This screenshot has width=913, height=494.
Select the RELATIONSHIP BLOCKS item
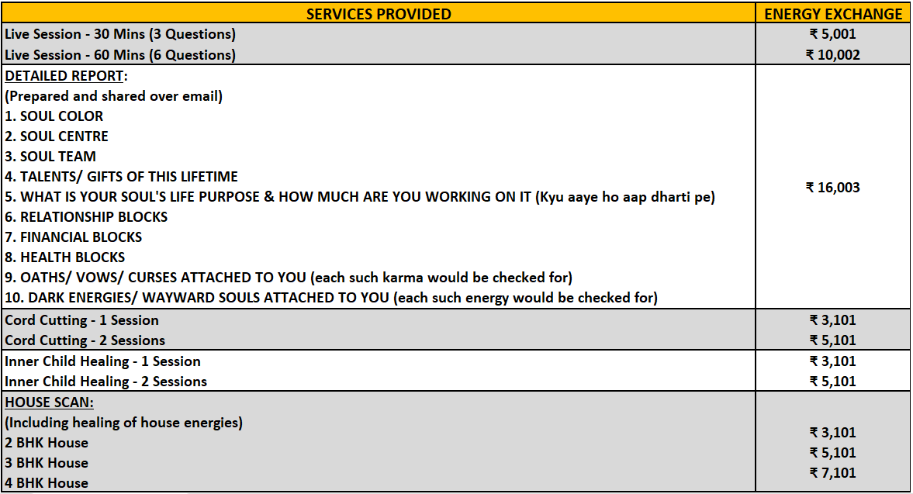86,217
